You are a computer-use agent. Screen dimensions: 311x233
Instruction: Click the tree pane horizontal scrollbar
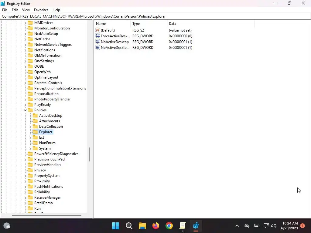coord(46,215)
